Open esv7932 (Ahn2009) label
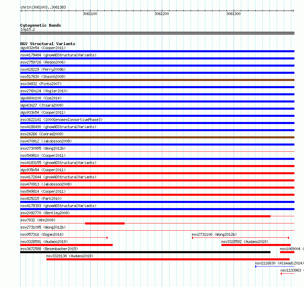Viewport: 304px width, 287px height. (x=38, y=220)
